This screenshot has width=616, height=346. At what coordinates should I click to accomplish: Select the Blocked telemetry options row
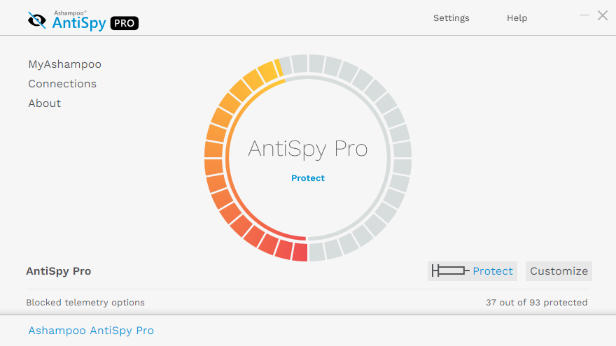[85, 303]
